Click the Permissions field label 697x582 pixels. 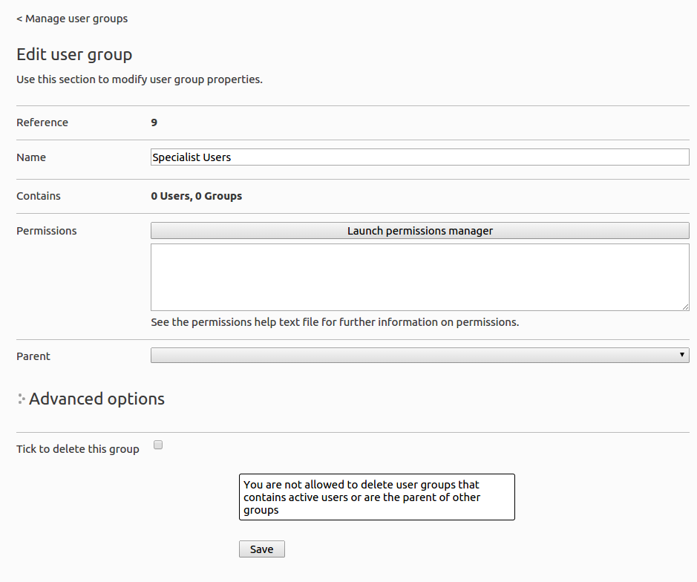(47, 231)
